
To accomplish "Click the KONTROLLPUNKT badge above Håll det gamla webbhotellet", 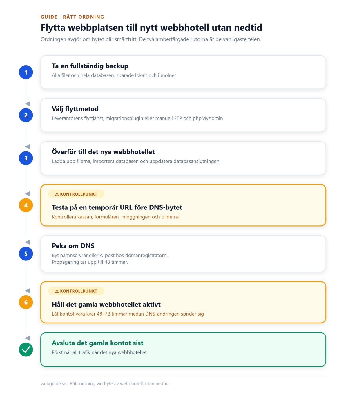I will tap(76, 291).
